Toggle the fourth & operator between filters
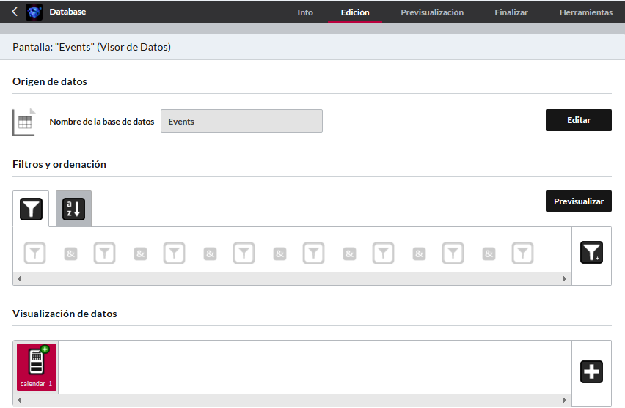The height and width of the screenshot is (408, 625). [279, 253]
